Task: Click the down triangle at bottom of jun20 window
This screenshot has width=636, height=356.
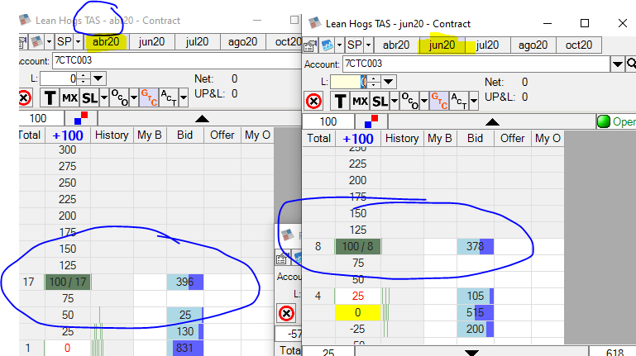Action: (471, 353)
